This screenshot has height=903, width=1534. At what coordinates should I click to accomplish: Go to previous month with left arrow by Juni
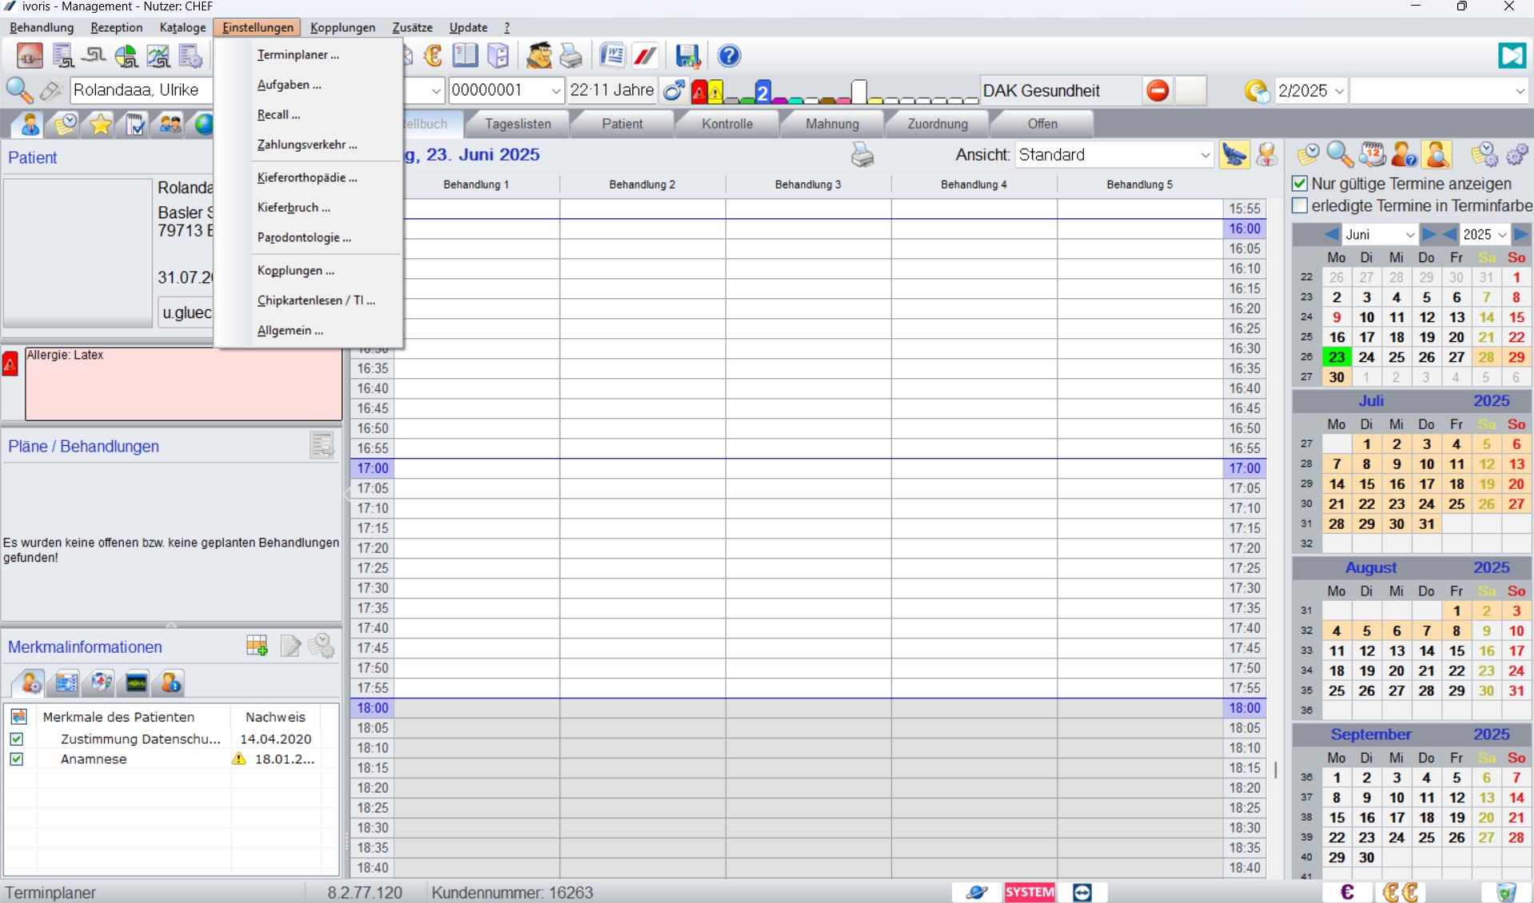pyautogui.click(x=1332, y=235)
